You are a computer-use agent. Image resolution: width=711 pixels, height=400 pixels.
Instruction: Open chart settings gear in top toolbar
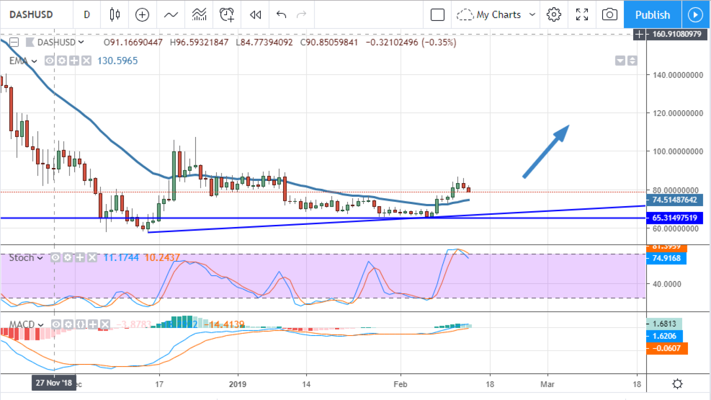tap(554, 15)
